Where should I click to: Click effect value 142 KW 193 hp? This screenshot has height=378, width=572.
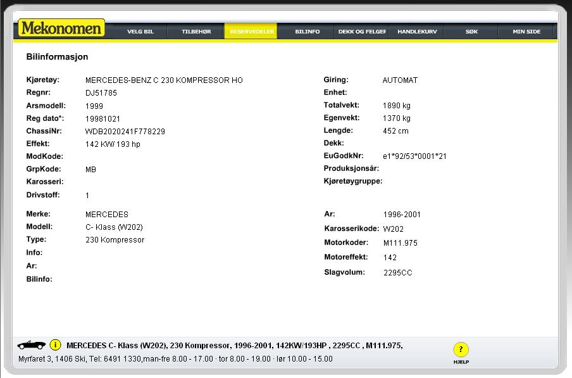click(x=113, y=144)
